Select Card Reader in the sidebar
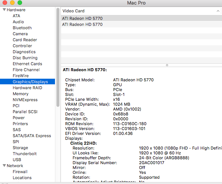Image resolution: width=222 pixels, height=184 pixels. [x=25, y=40]
